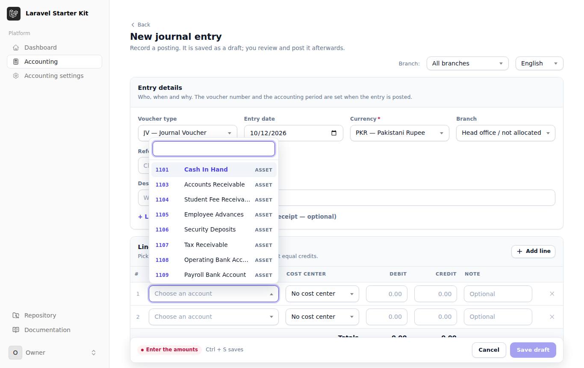Click the Accounting settings gear icon
This screenshot has height=368, width=584.
pos(16,76)
